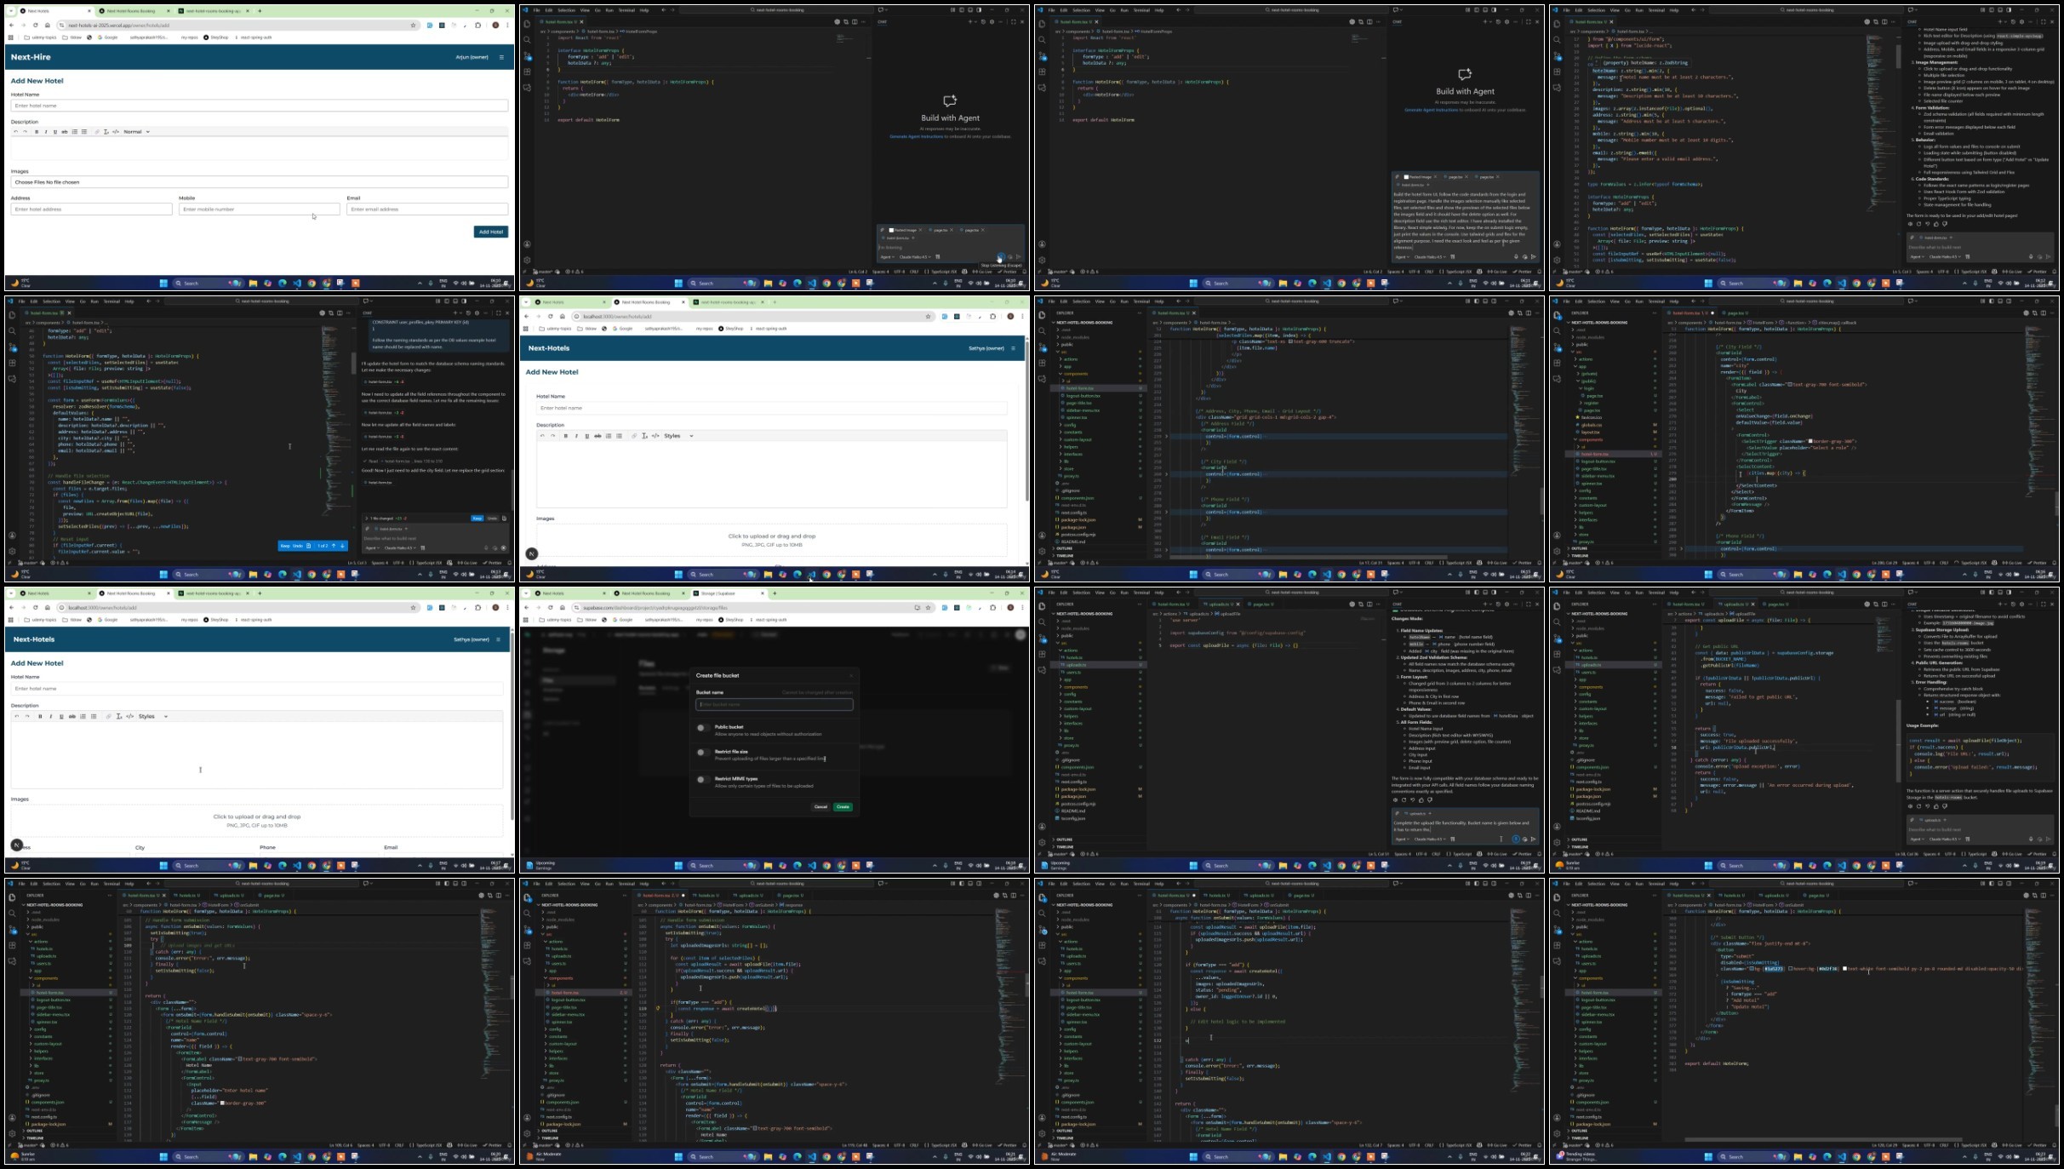Click the green Create bucket button
This screenshot has height=1169, width=2064.
[843, 806]
